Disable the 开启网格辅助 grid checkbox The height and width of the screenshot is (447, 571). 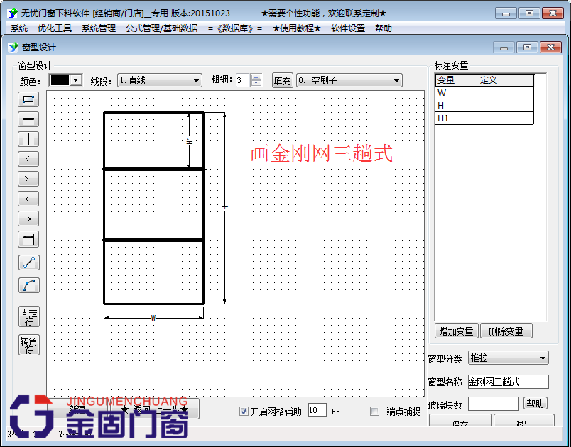[x=244, y=411]
